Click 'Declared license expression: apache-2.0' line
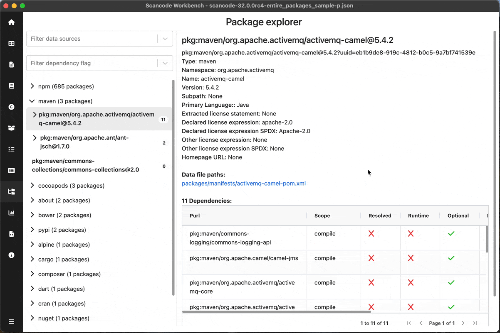 click(237, 122)
